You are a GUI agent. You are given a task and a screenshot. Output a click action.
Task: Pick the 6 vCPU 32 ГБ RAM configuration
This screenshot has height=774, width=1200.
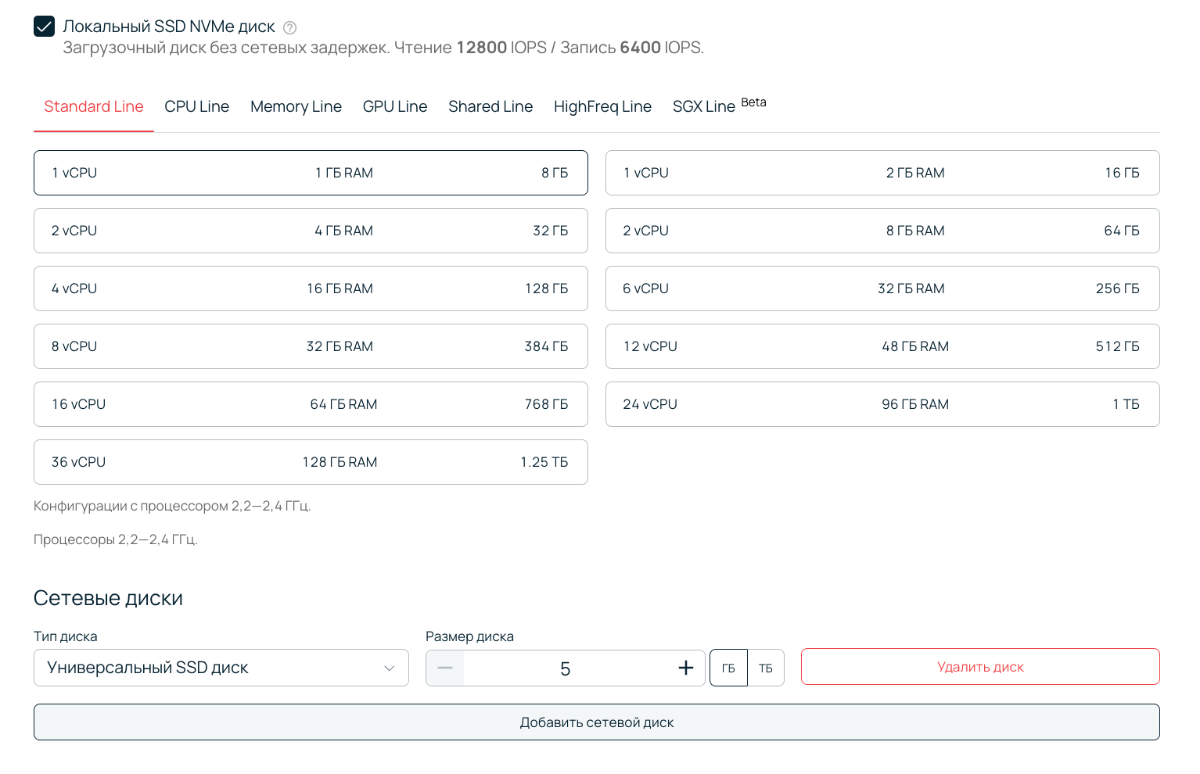(882, 288)
